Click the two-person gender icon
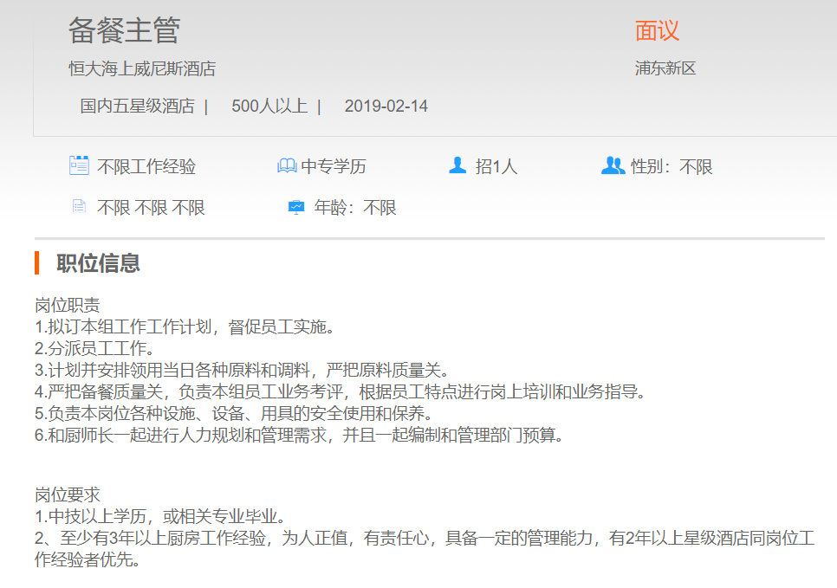Viewport: 837px width, 588px height. pyautogui.click(x=613, y=165)
